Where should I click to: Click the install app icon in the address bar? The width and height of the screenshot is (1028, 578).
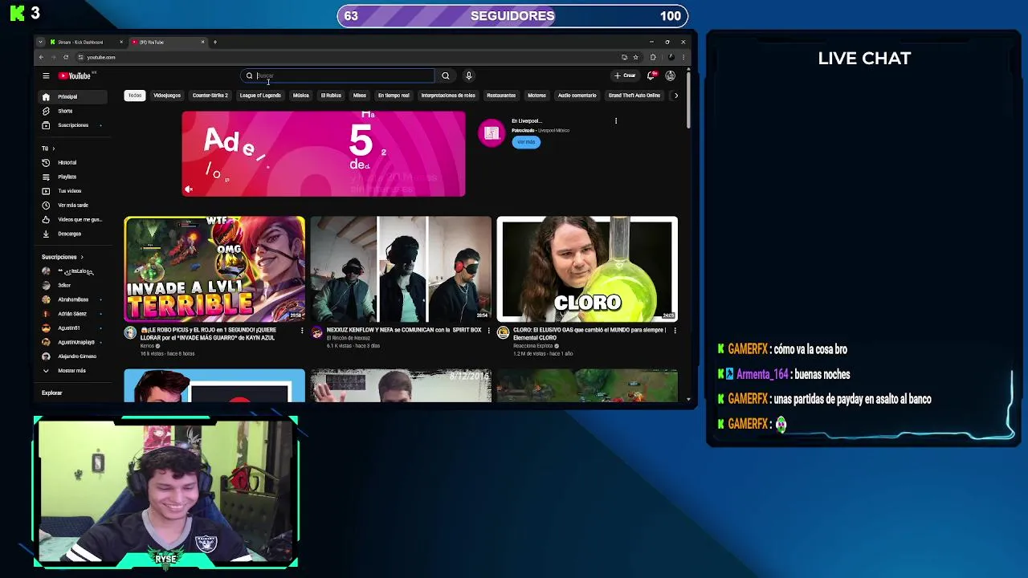[x=624, y=57]
